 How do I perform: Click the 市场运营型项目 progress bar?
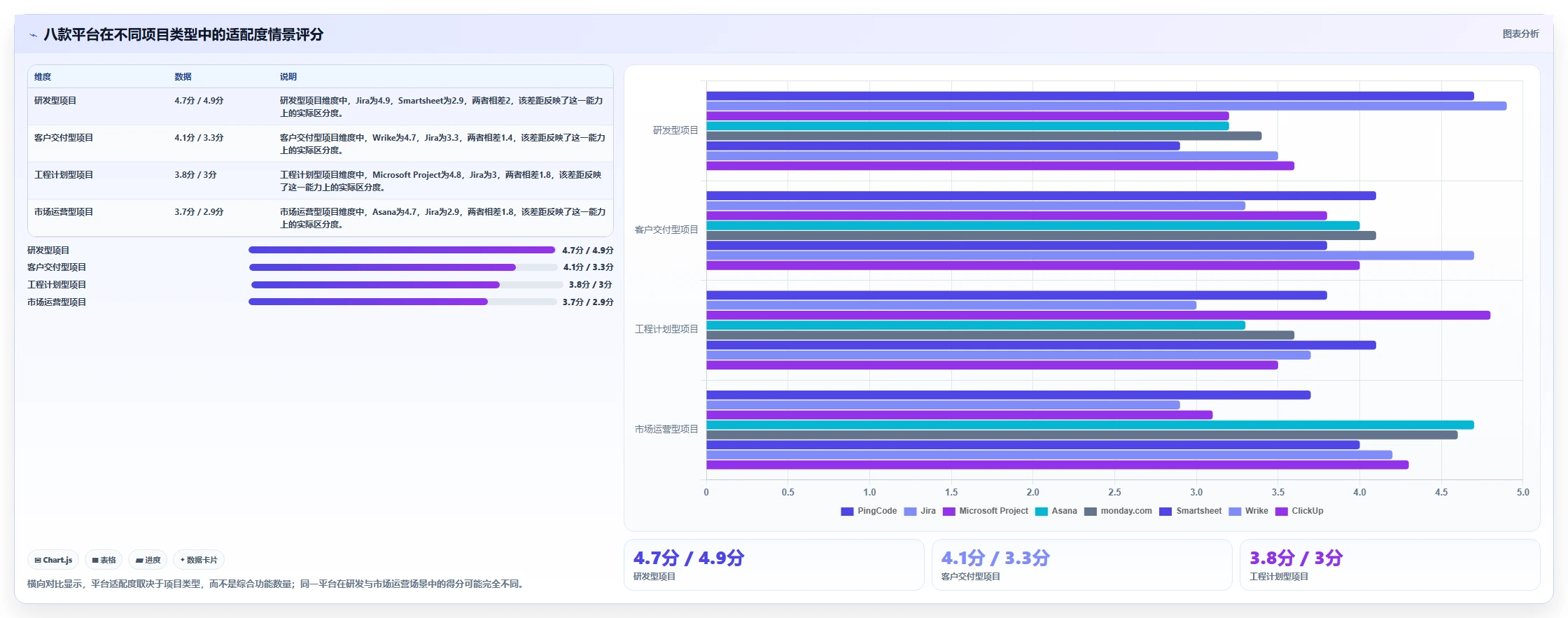click(x=402, y=302)
